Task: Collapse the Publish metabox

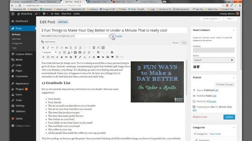Action: click(x=233, y=78)
